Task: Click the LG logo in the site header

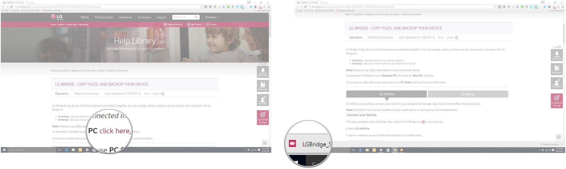Action: pos(57,17)
